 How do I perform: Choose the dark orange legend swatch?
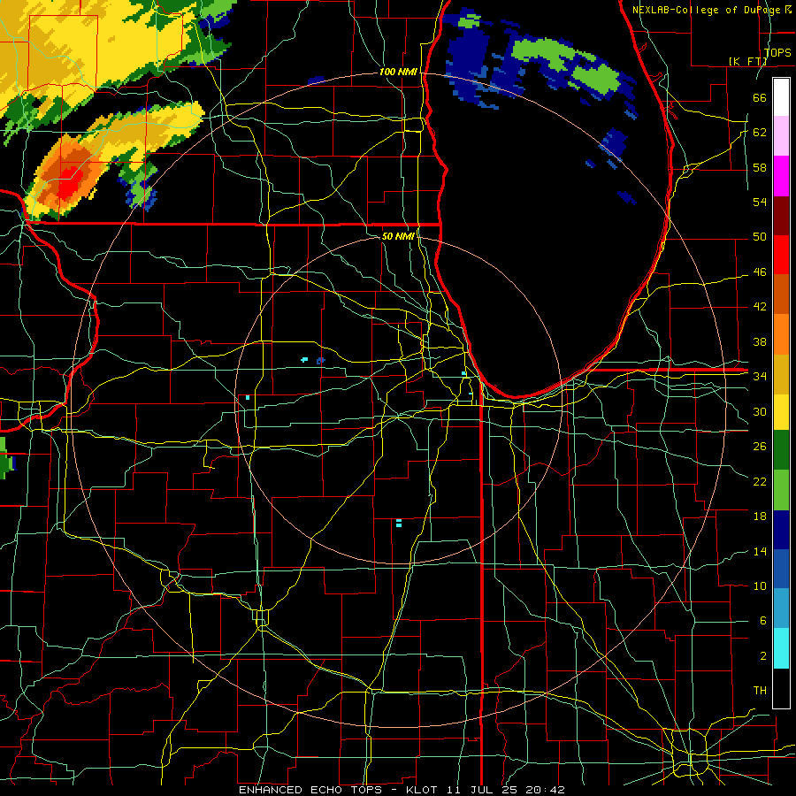781,295
